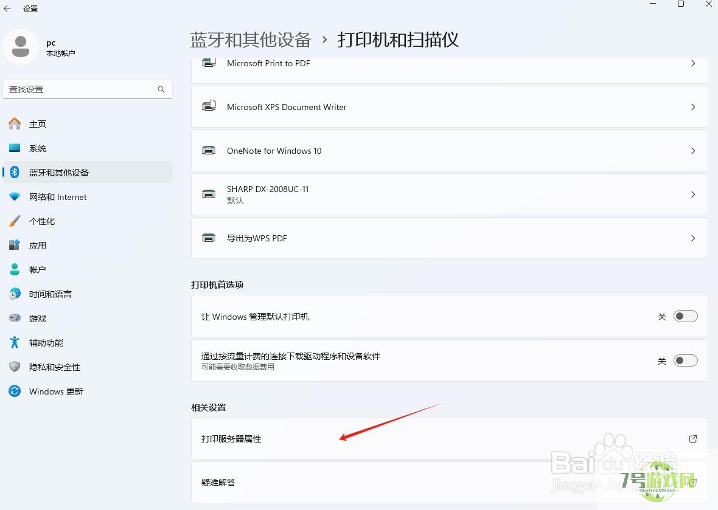718x510 pixels.
Task: Click the Home house icon in the sidebar
Action: coord(15,123)
